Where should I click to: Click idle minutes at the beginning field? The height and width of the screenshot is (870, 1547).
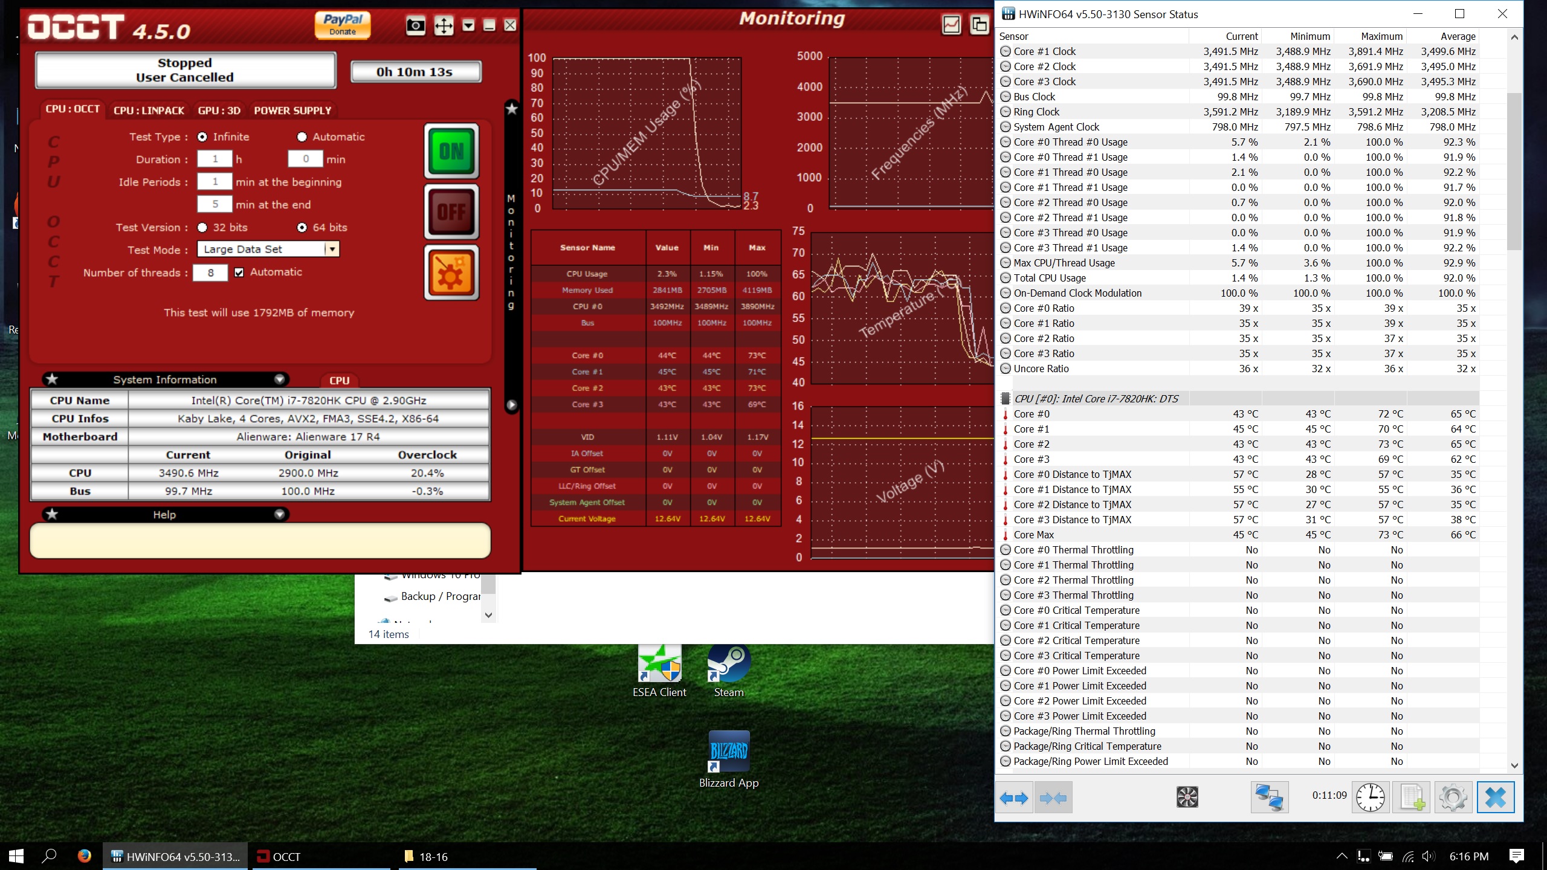[215, 181]
